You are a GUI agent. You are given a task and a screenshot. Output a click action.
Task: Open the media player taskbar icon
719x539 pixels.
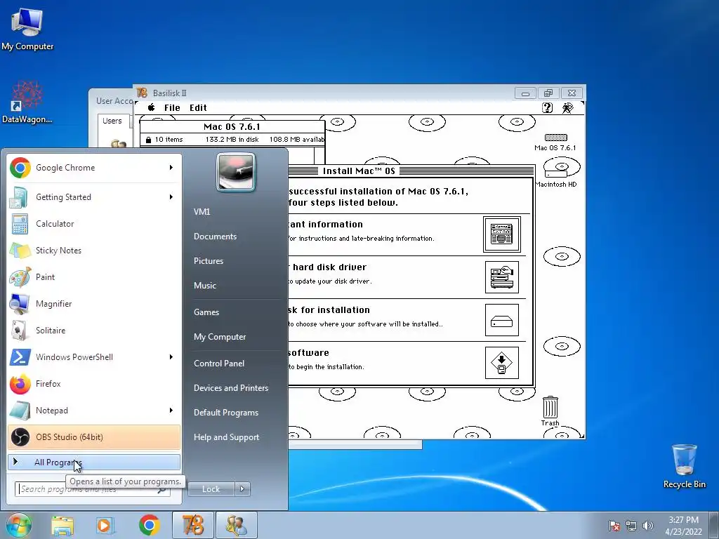click(105, 525)
